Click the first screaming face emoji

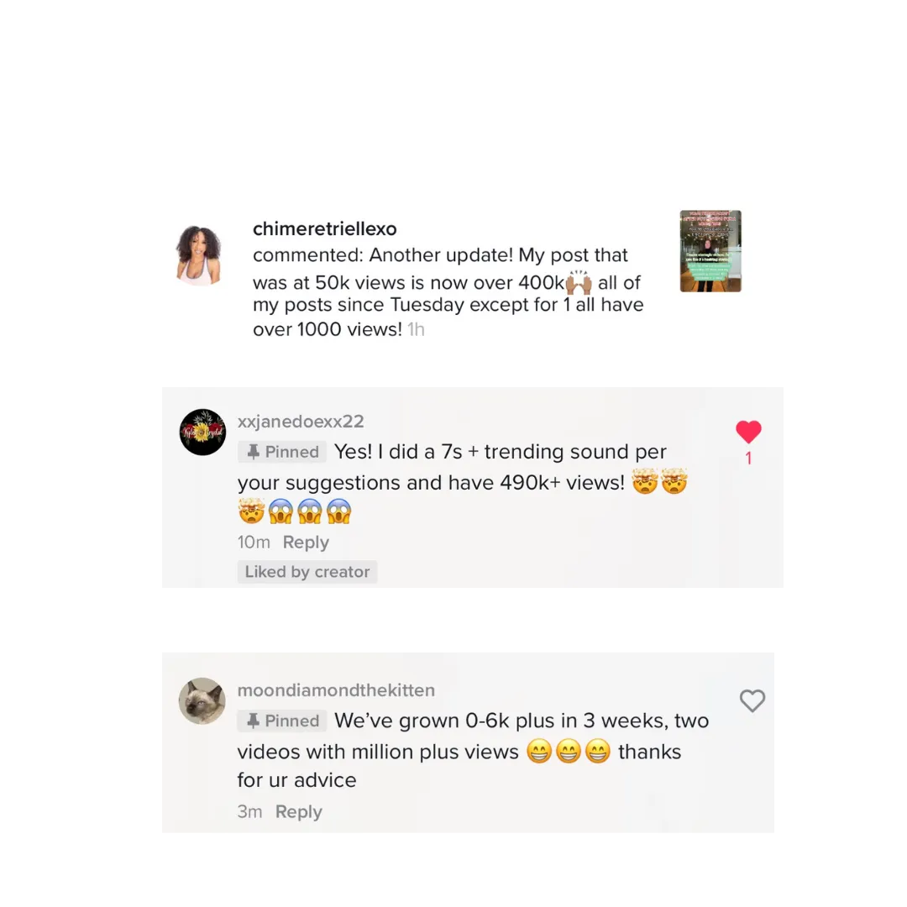pyautogui.click(x=280, y=511)
